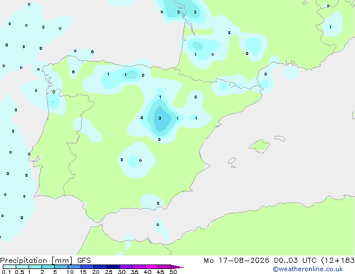Click the 0.1–0.5 mm legend color swatch
Viewport: 355px width, 274px height.
point(10,267)
